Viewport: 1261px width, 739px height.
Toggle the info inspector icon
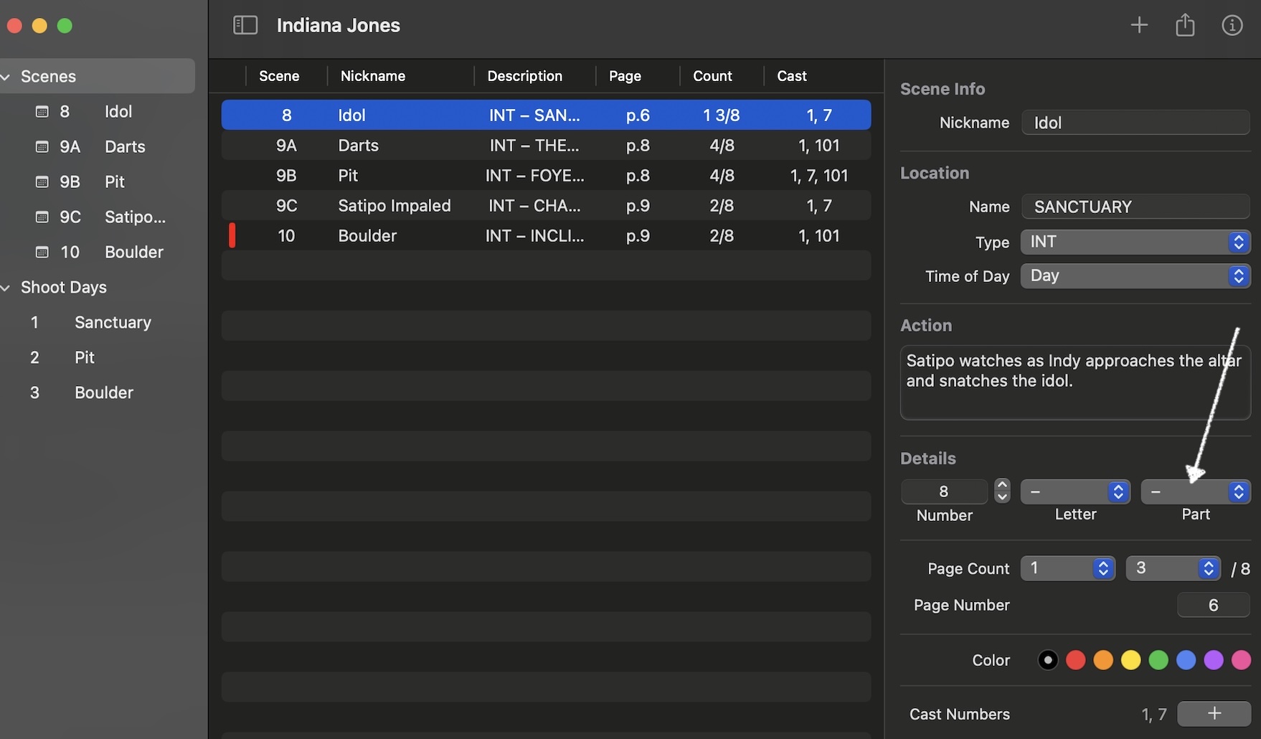point(1232,25)
